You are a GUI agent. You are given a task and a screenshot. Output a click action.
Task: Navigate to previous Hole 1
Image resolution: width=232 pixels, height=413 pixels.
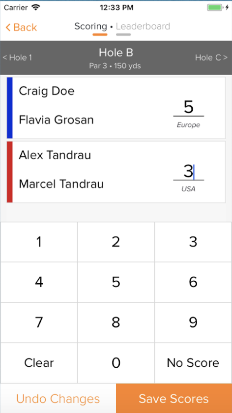(x=17, y=58)
